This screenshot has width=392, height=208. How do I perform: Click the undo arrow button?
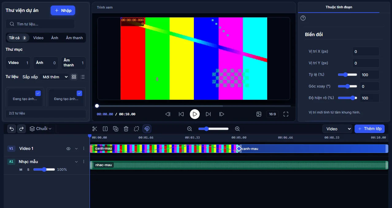(12, 129)
